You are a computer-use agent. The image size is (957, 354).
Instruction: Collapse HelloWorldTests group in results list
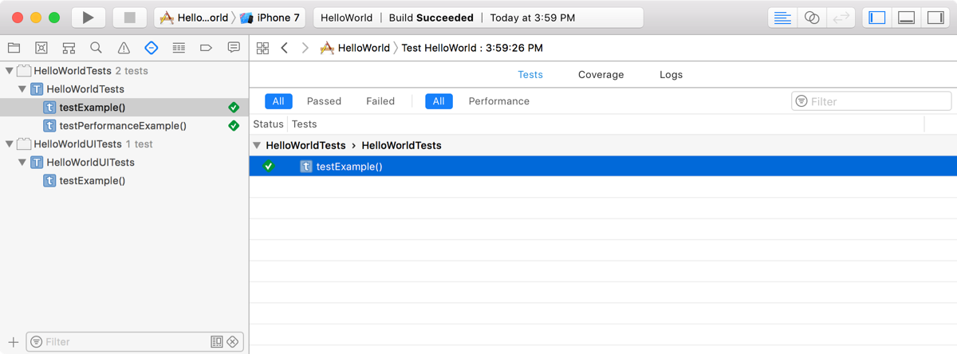(257, 146)
